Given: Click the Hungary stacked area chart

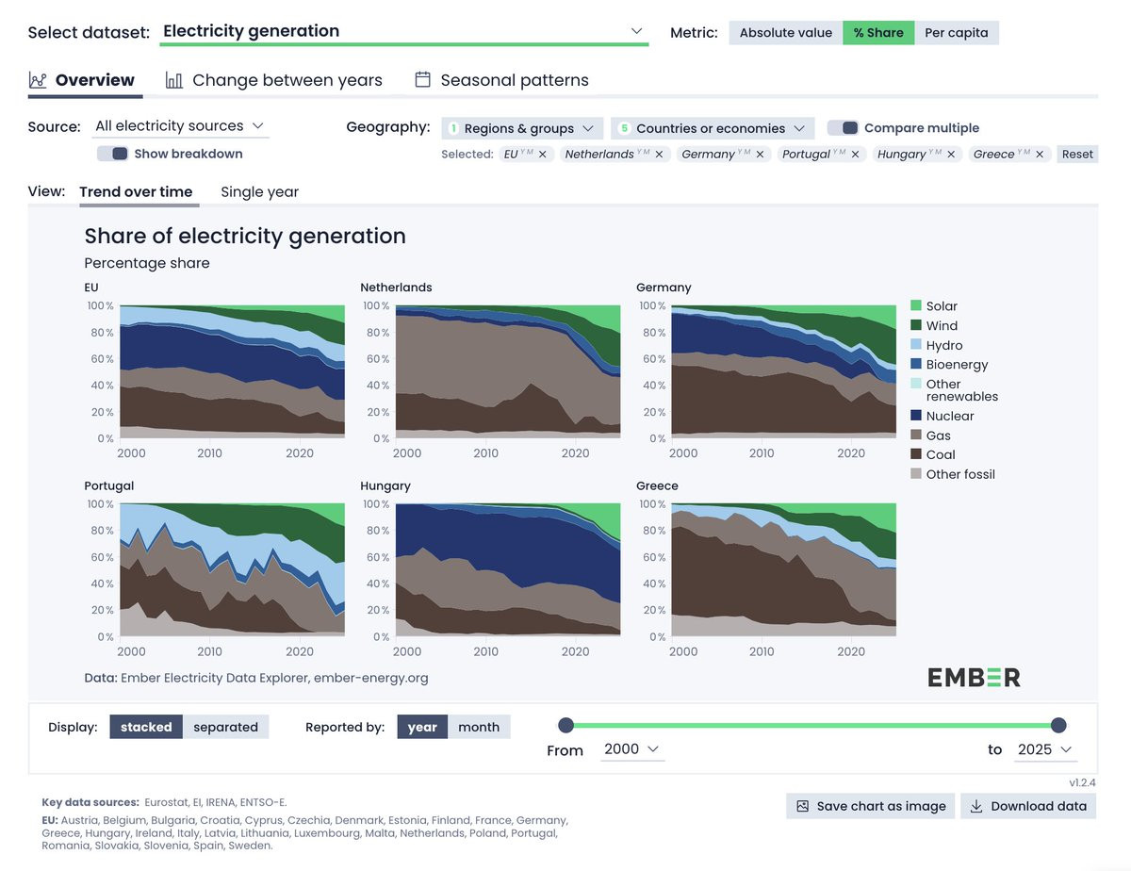Looking at the screenshot, I should (x=508, y=570).
